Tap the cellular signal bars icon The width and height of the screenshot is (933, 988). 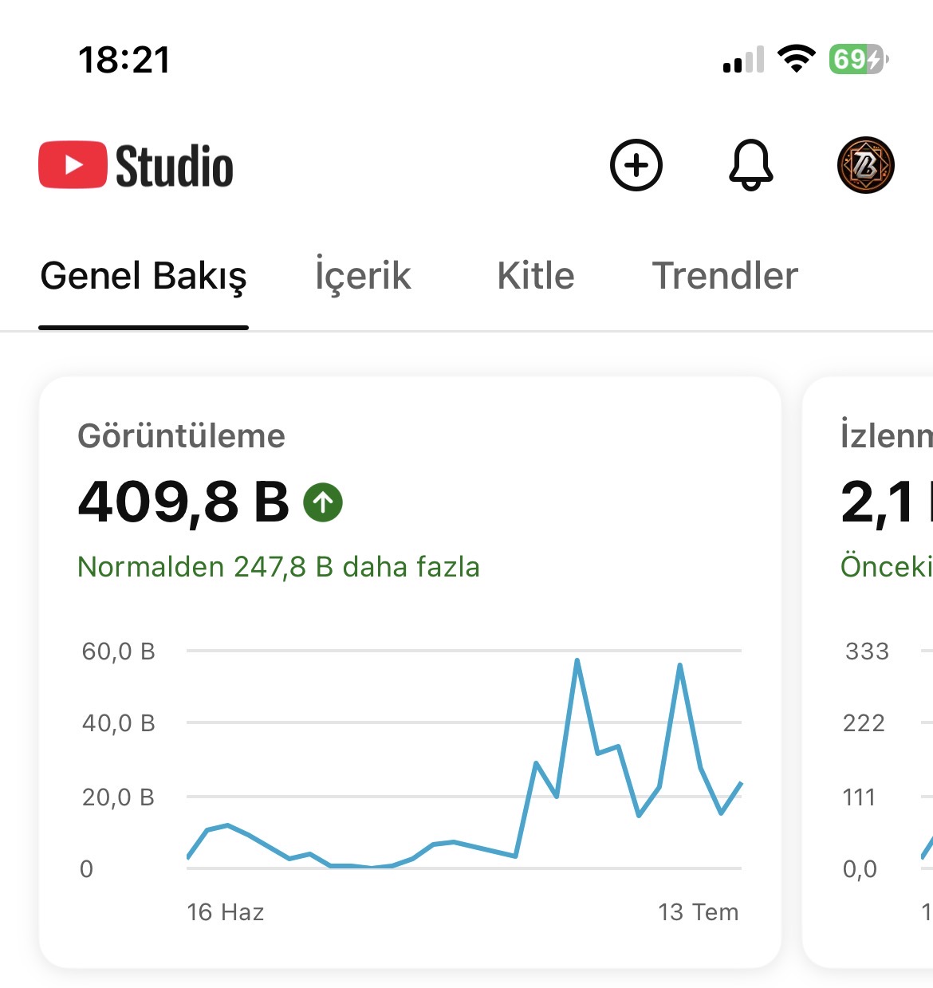pos(743,60)
